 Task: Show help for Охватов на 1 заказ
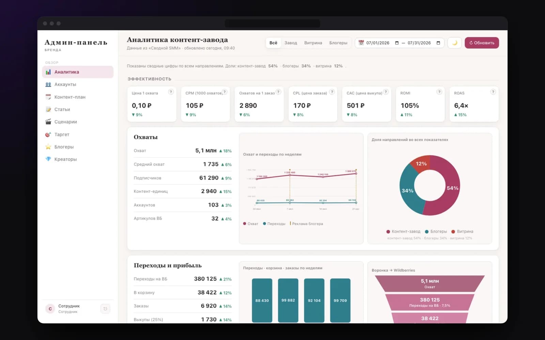(x=278, y=92)
